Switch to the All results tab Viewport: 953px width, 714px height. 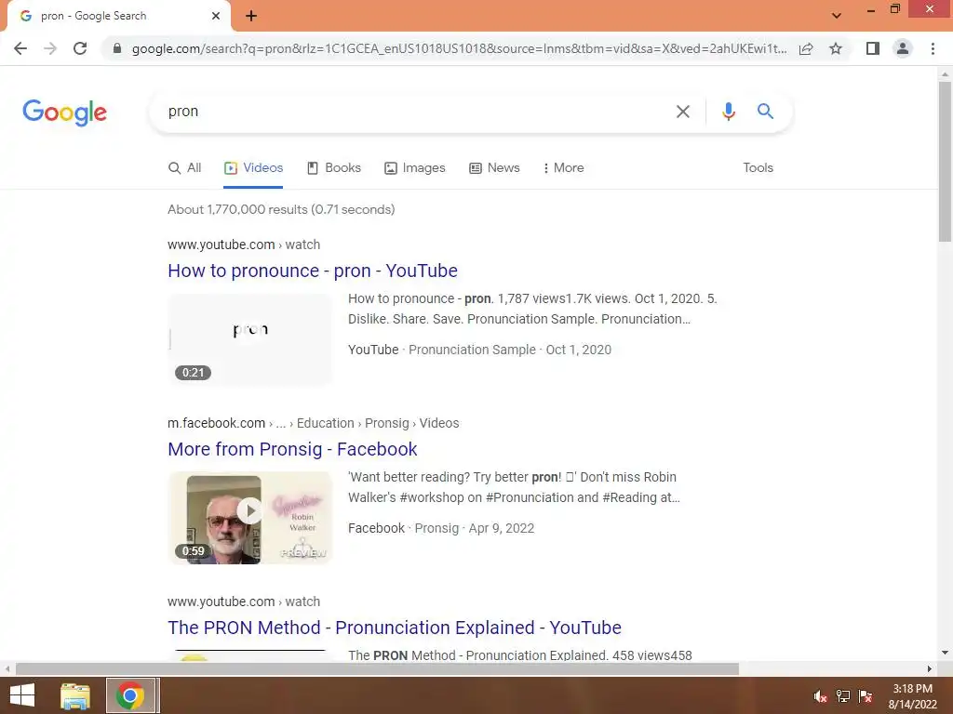(185, 168)
